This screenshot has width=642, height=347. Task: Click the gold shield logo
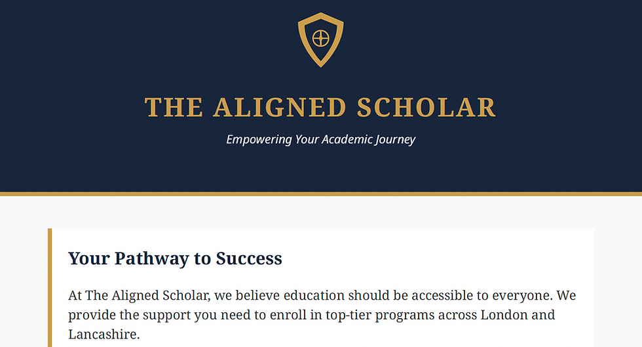pos(320,40)
